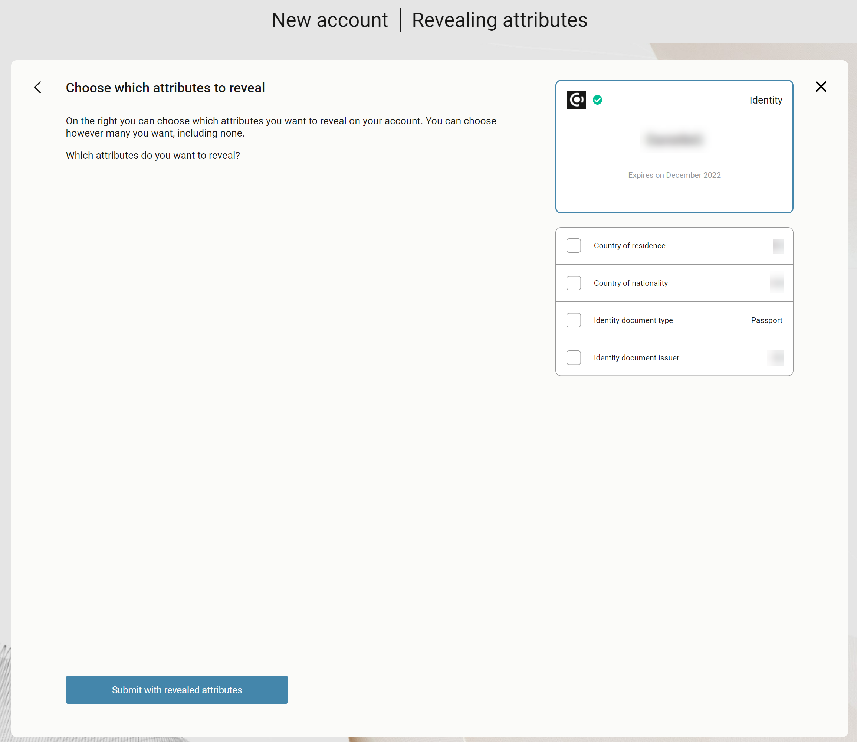Click the Country of residence value icon

click(x=778, y=246)
